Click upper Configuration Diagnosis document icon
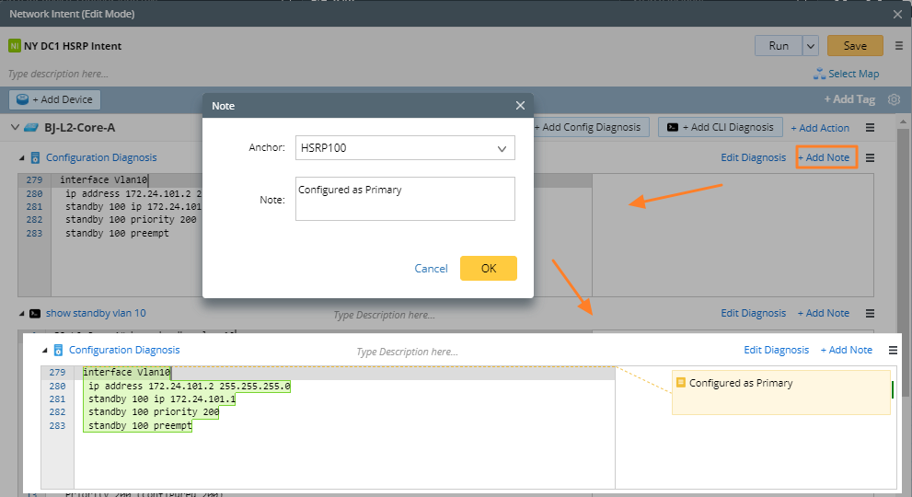Viewport: 912px width, 497px height. click(35, 157)
